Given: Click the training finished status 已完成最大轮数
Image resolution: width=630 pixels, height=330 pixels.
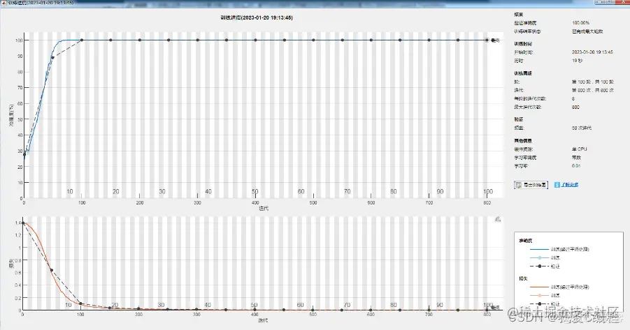Looking at the screenshot, I should pos(587,31).
